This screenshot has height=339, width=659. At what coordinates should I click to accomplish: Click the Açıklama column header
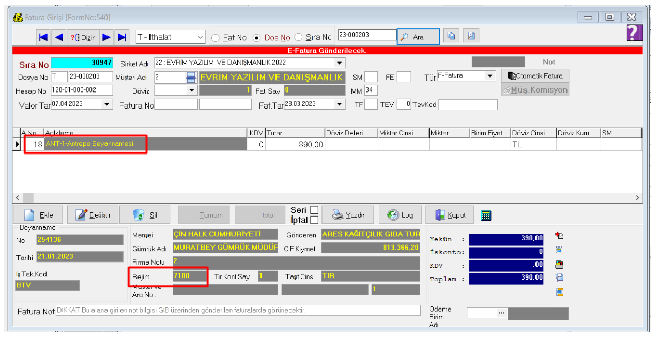[146, 133]
